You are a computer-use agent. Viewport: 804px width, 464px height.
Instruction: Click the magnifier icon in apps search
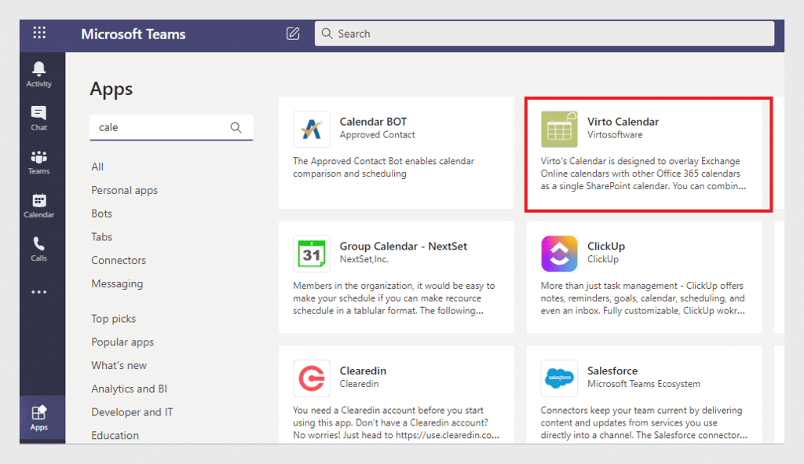pos(236,127)
